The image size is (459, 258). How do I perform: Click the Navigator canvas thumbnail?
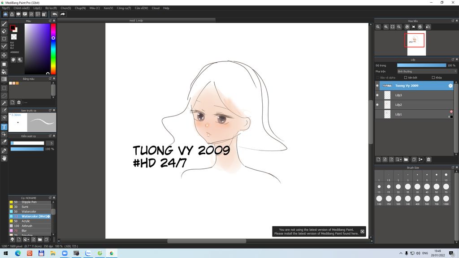tap(416, 43)
